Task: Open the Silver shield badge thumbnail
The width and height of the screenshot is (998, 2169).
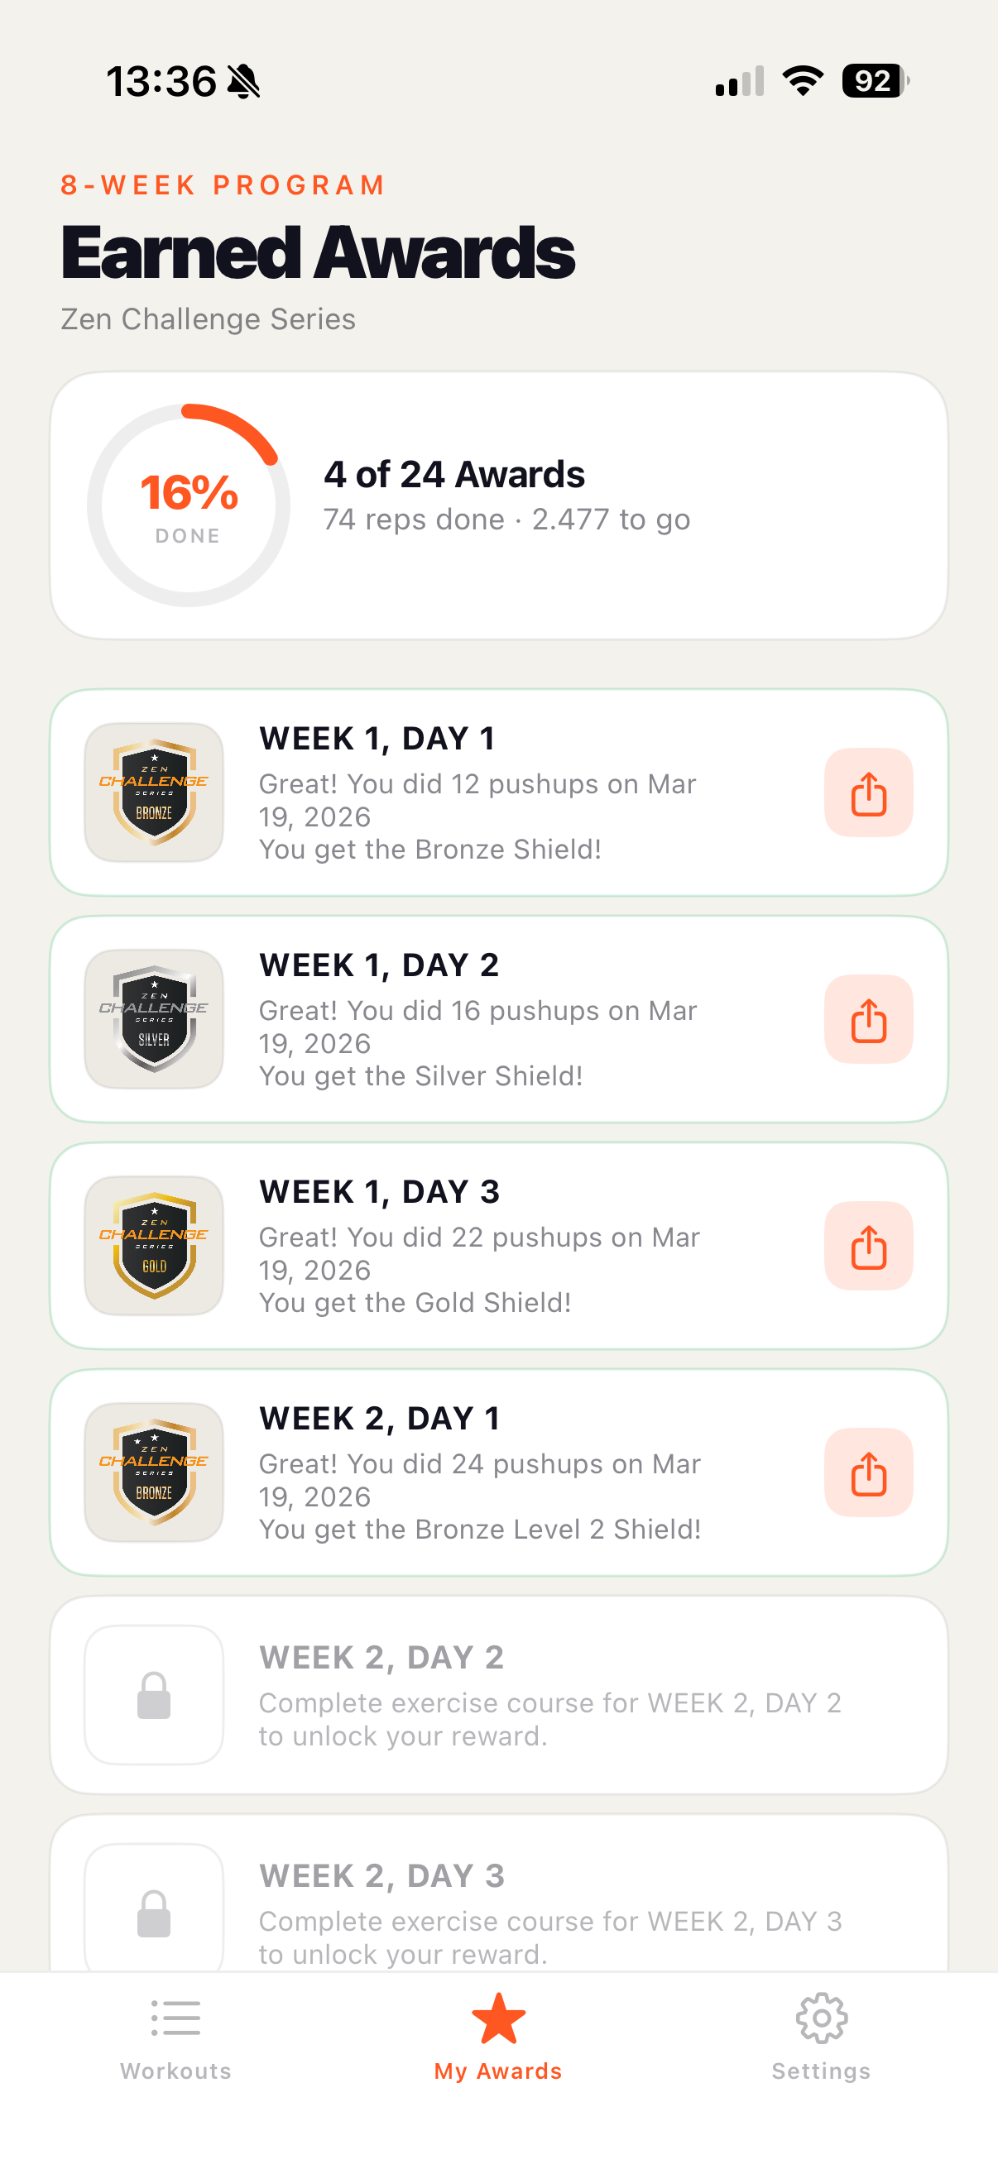Action: 154,1019
